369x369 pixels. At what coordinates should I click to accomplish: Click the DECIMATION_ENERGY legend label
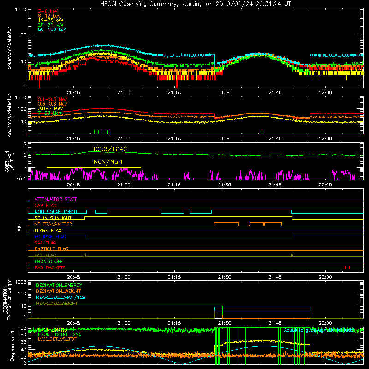click(59, 285)
